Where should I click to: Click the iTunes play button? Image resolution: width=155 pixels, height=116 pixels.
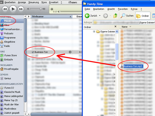(x=13, y=9)
